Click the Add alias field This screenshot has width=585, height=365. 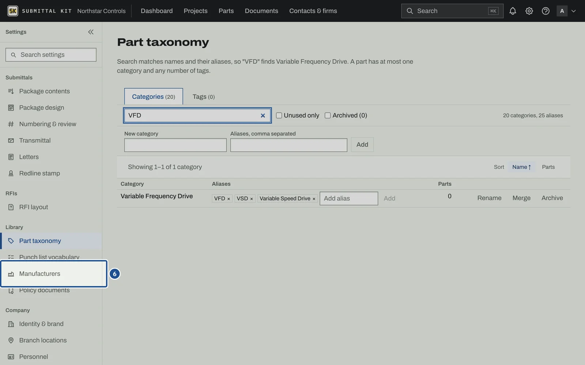tap(349, 199)
